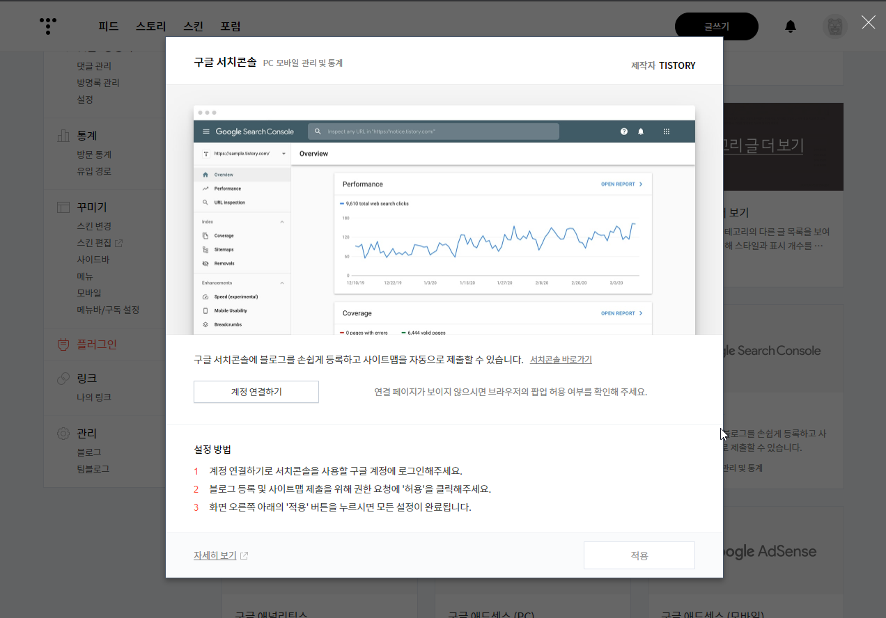Click the Search Console preview screenshot
Image resolution: width=886 pixels, height=618 pixels.
coord(444,220)
